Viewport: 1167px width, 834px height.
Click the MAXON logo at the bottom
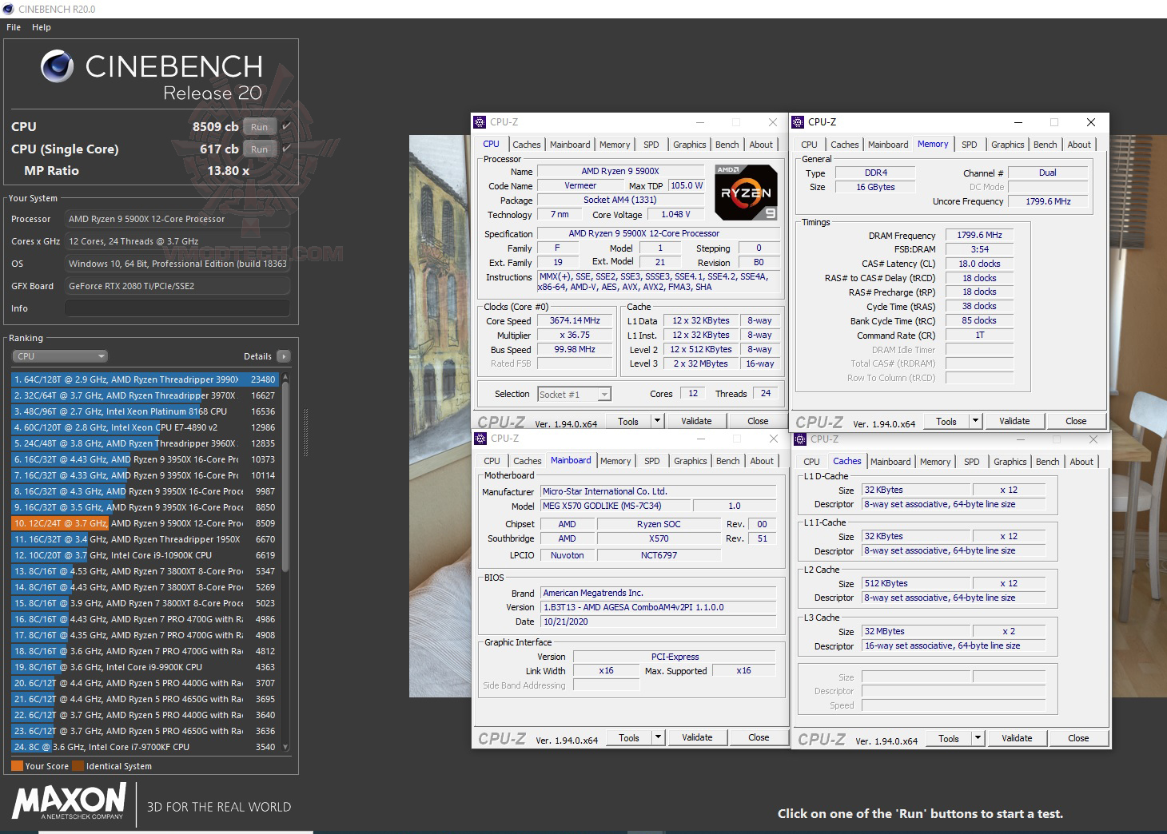point(70,801)
